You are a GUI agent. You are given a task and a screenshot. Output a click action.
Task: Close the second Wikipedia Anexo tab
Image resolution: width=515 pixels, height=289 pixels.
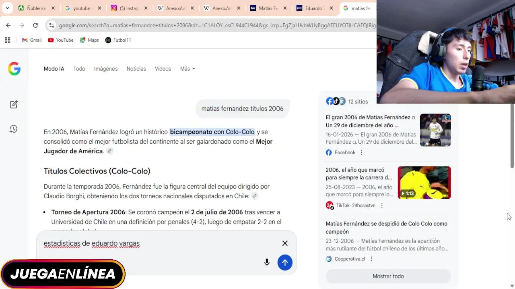(239, 8)
